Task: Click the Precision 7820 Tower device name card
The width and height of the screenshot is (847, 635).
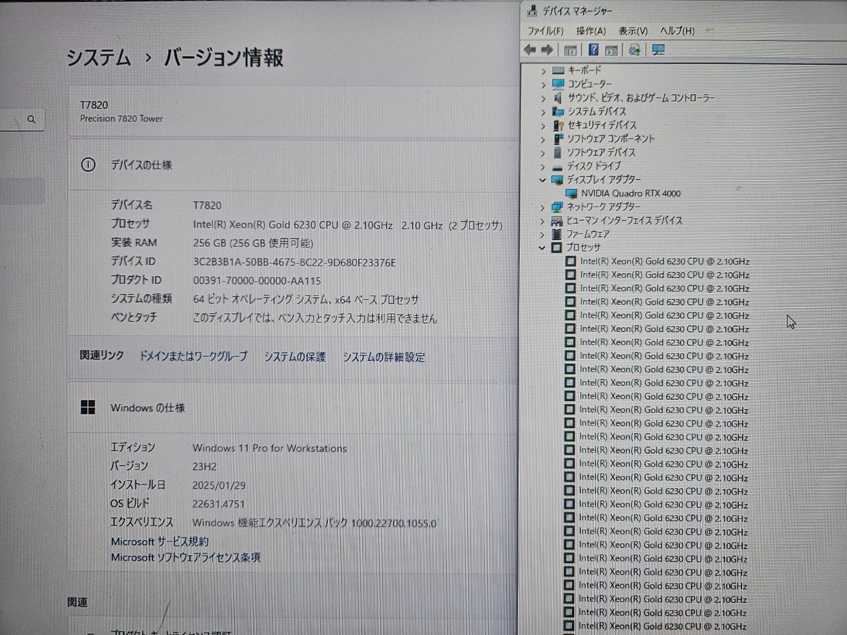Action: click(293, 111)
